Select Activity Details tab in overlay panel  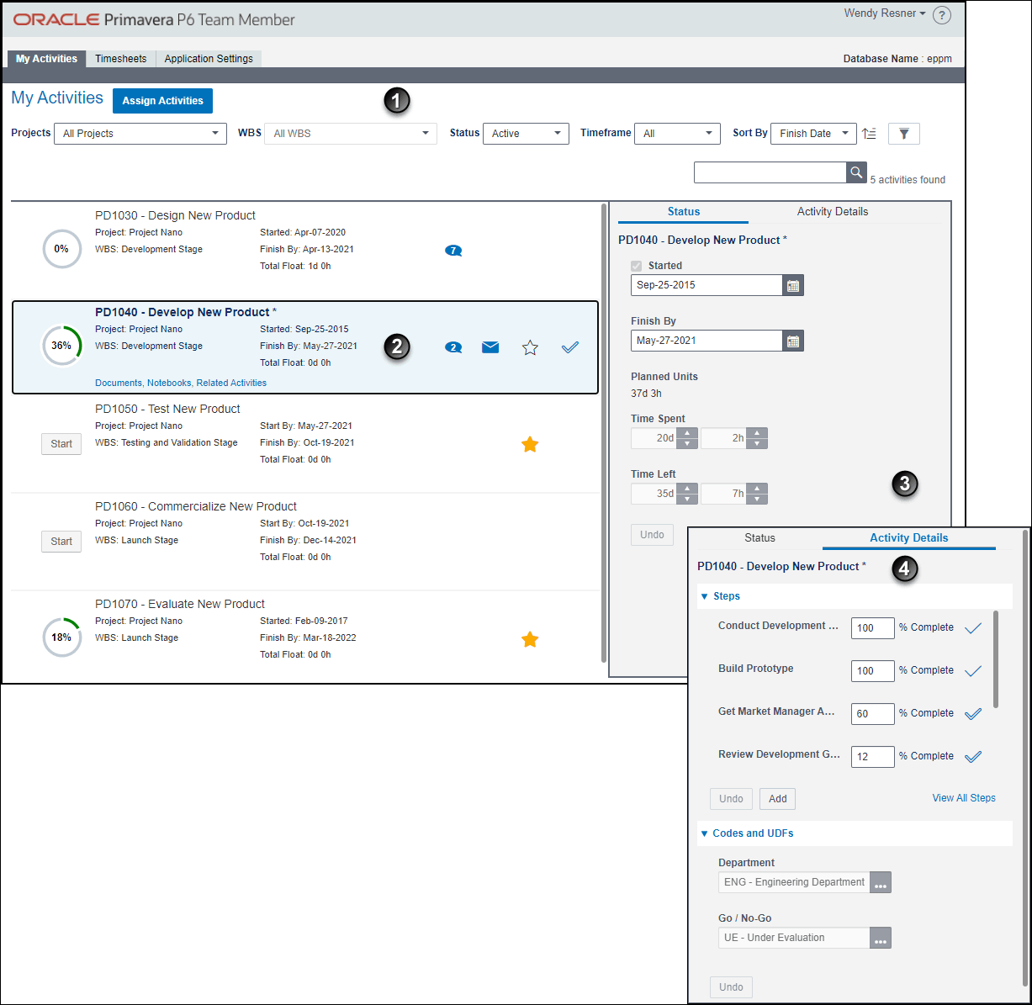point(908,538)
